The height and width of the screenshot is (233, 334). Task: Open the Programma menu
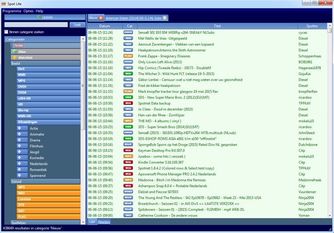pos(12,11)
